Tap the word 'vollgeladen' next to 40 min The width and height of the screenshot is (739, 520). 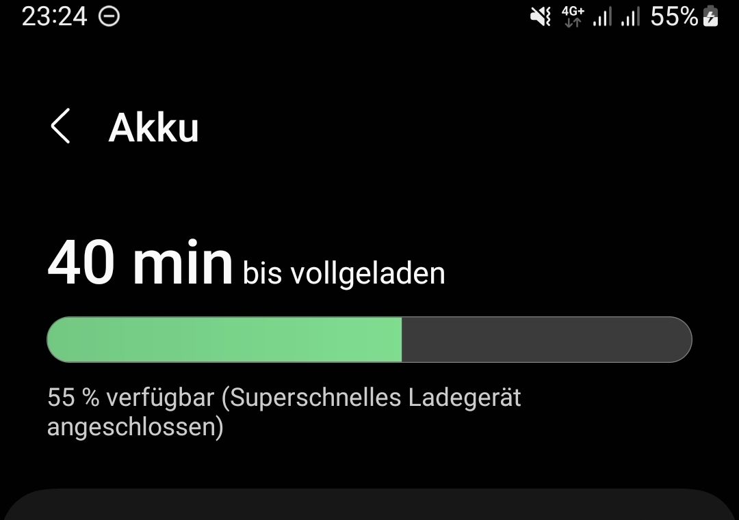367,274
